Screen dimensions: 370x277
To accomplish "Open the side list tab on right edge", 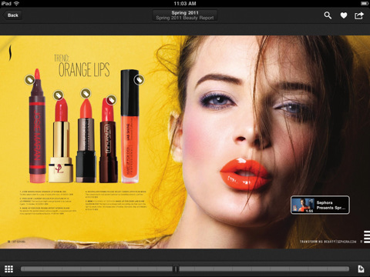I will coord(367,237).
